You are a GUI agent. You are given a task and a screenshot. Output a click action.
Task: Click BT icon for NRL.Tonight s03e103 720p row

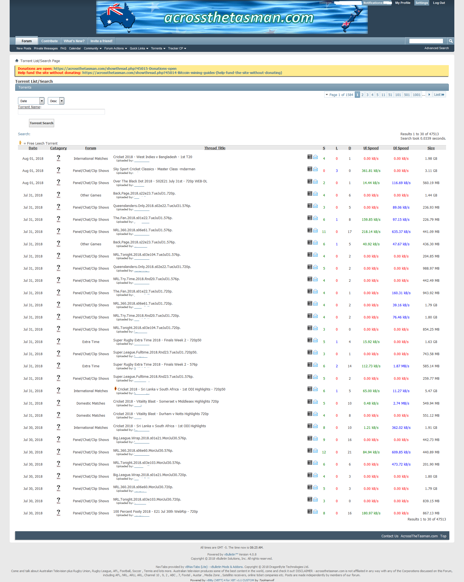(x=310, y=499)
